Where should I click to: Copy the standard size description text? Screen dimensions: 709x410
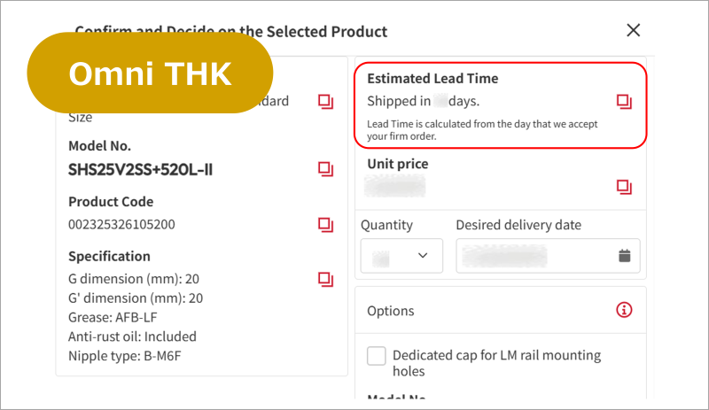(325, 102)
